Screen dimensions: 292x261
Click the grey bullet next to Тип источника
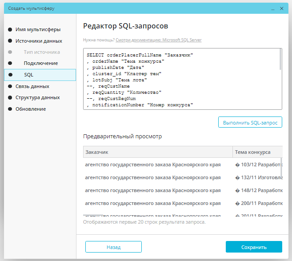coord(10,52)
